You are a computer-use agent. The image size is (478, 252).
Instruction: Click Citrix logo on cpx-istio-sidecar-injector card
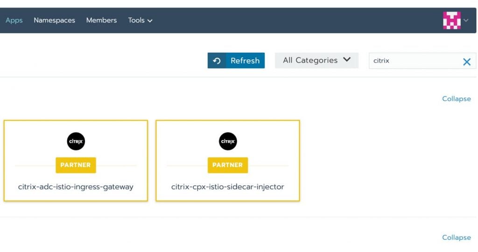pos(228,141)
